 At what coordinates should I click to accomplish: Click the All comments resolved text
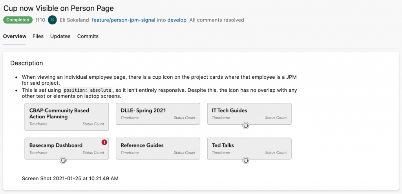click(216, 20)
